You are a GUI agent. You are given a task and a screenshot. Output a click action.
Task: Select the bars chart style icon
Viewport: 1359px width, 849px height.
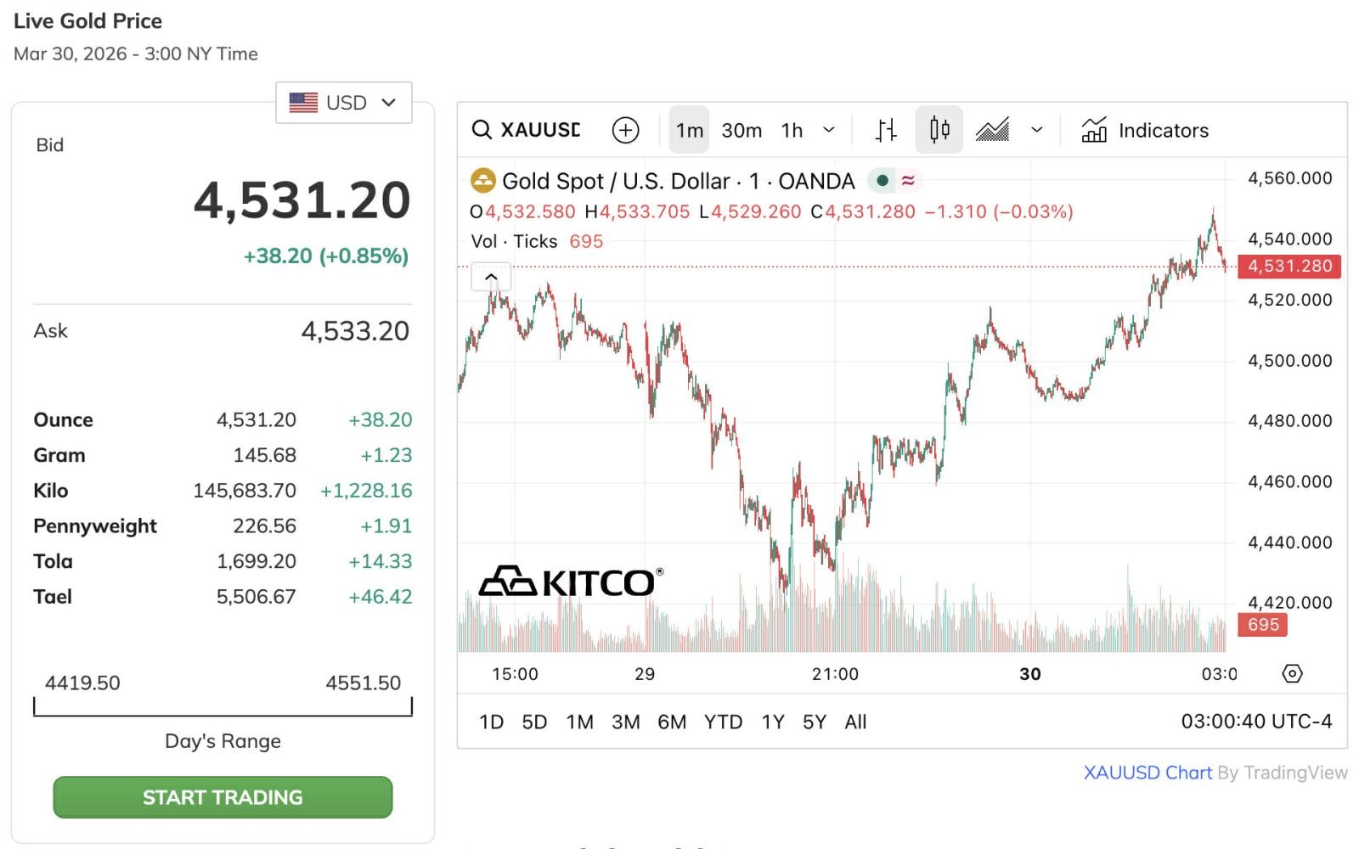click(886, 130)
